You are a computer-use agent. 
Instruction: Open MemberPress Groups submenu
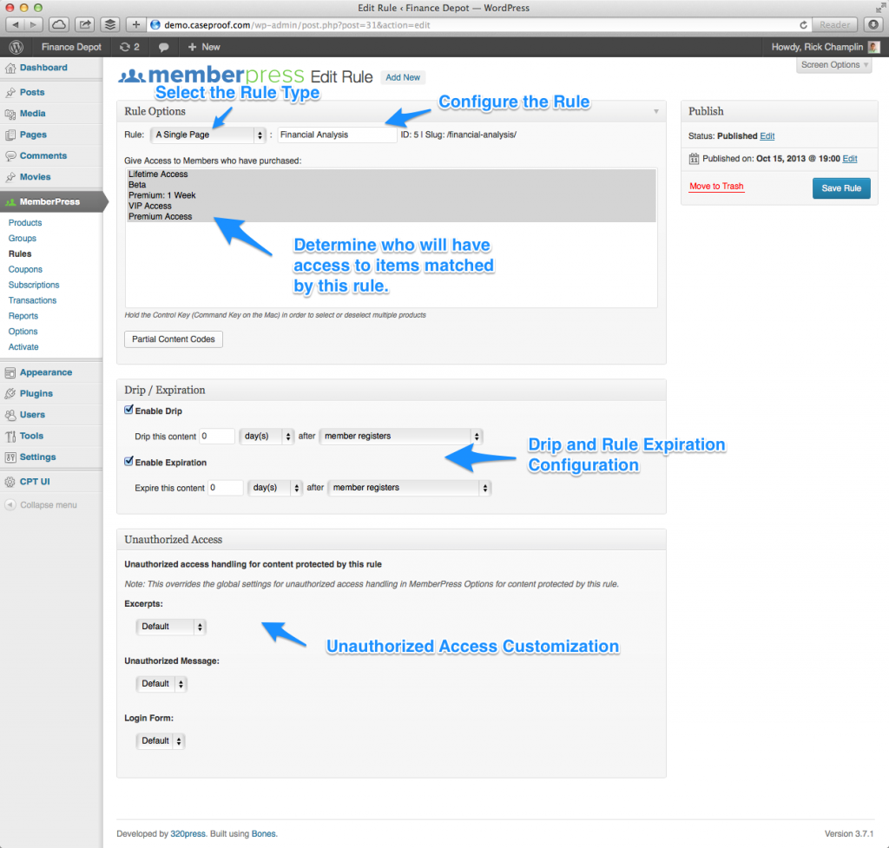(22, 239)
